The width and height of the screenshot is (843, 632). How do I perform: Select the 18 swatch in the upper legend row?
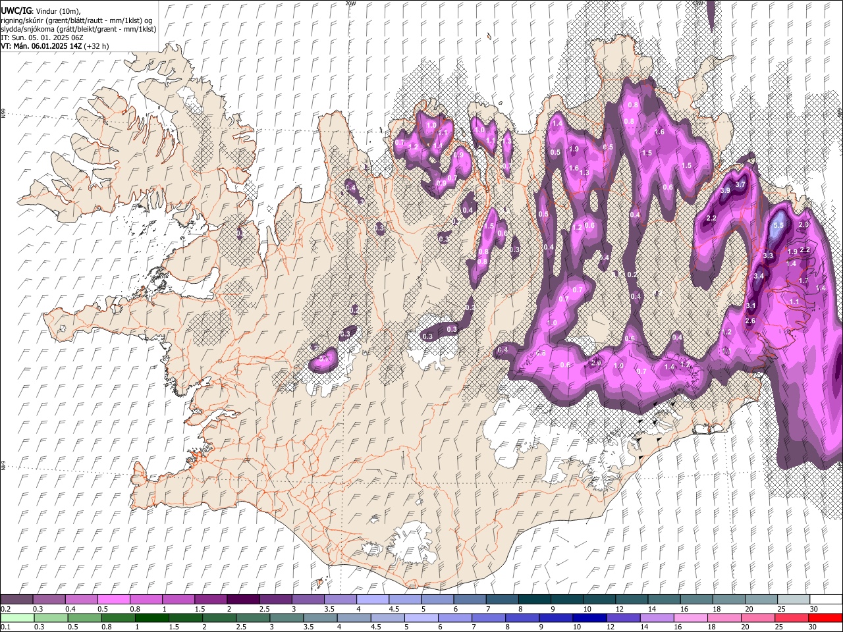pyautogui.click(x=730, y=600)
